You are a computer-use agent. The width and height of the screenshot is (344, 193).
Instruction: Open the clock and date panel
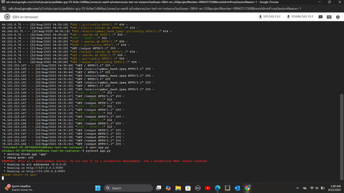coord(335,188)
